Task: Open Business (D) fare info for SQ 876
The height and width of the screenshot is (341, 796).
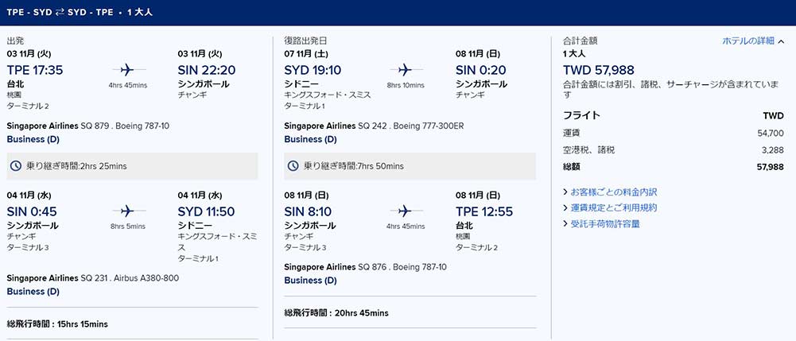Action: pos(310,281)
